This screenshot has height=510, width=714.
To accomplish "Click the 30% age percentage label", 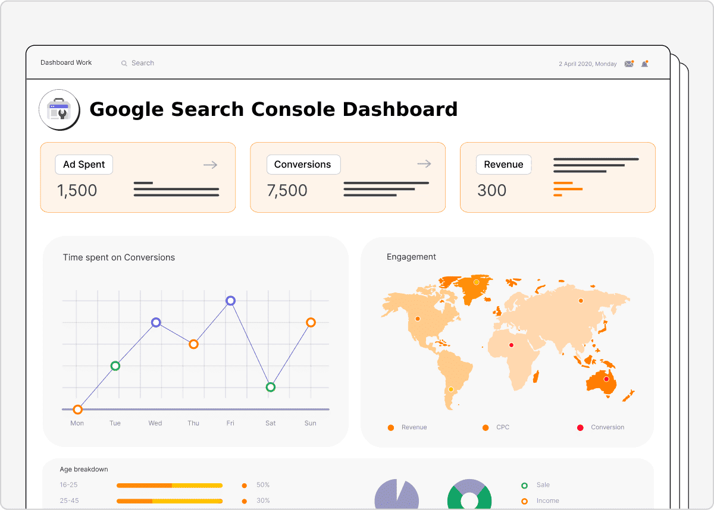I will (263, 500).
